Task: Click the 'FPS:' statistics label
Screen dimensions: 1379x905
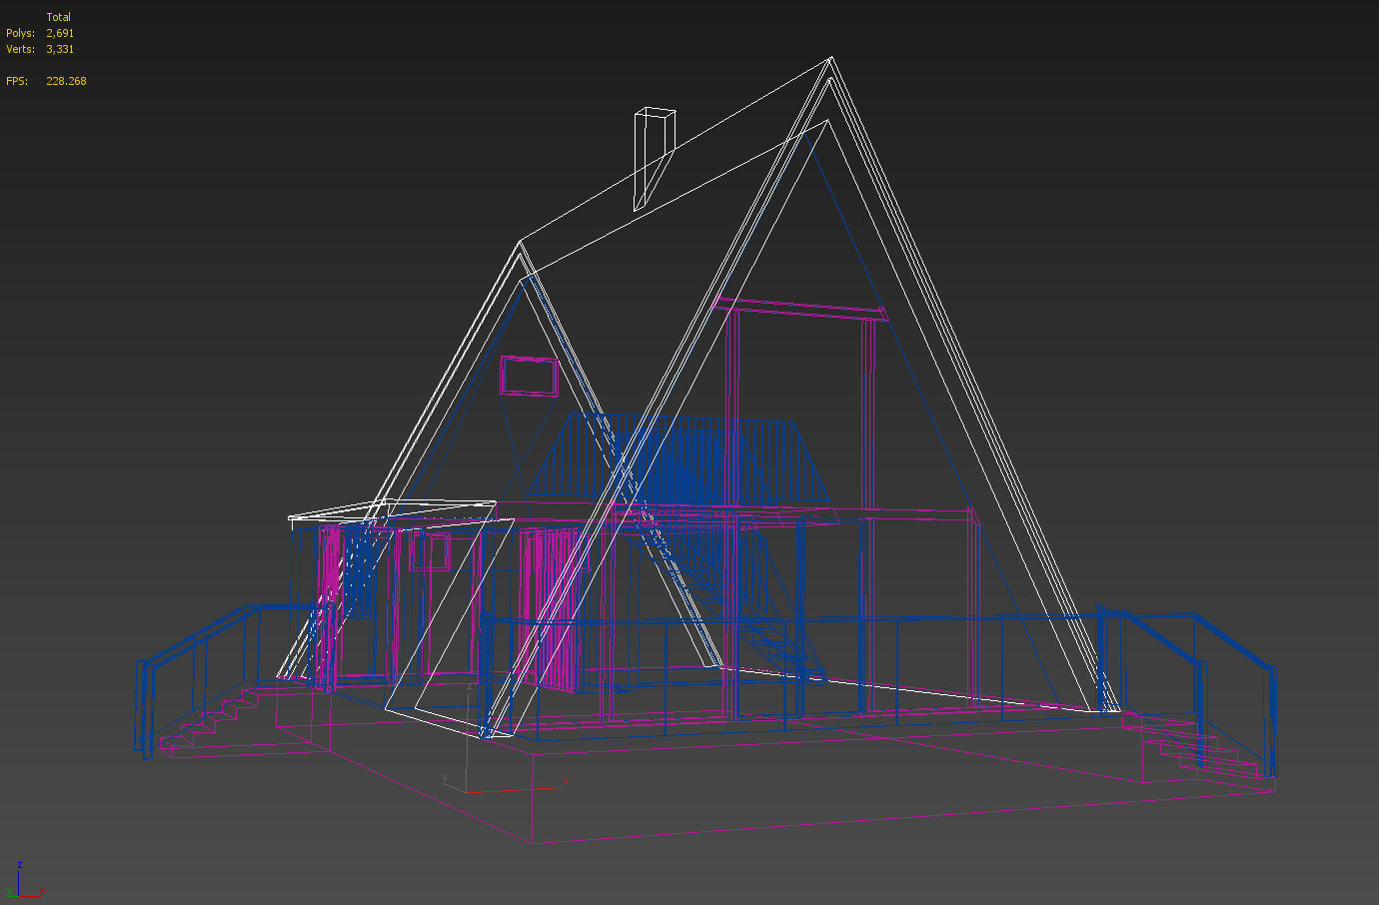Action: [x=17, y=81]
